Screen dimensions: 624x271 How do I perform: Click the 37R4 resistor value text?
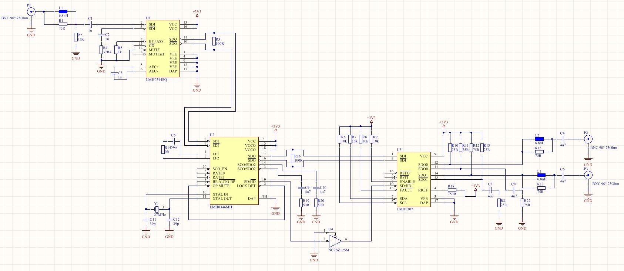(x=107, y=52)
